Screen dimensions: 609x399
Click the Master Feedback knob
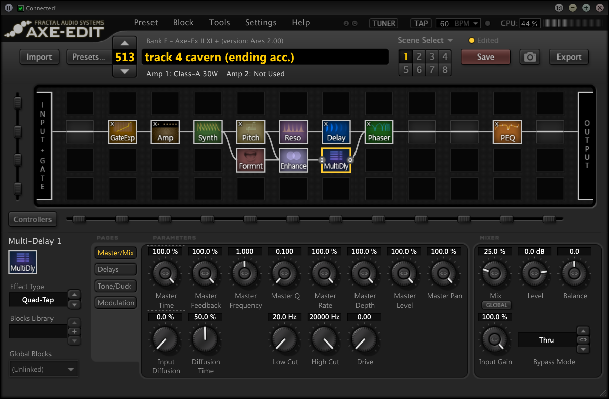(206, 273)
